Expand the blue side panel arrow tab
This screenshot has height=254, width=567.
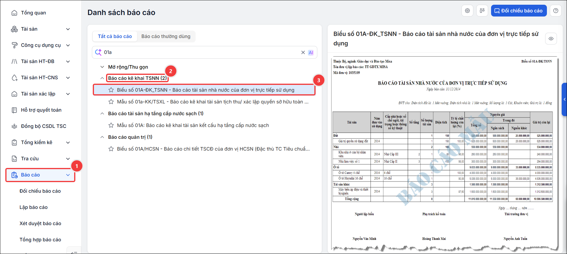[x=564, y=100]
